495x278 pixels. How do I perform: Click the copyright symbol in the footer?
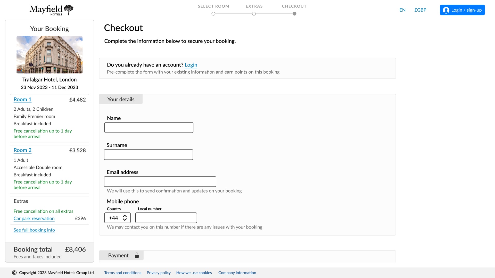pyautogui.click(x=14, y=273)
